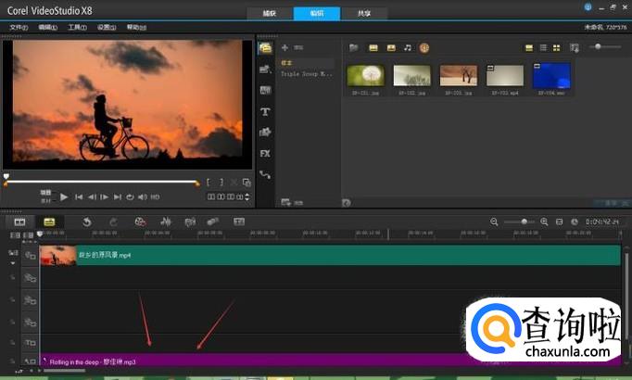The image size is (632, 380).
Task: Open the FX filter library
Action: click(265, 153)
